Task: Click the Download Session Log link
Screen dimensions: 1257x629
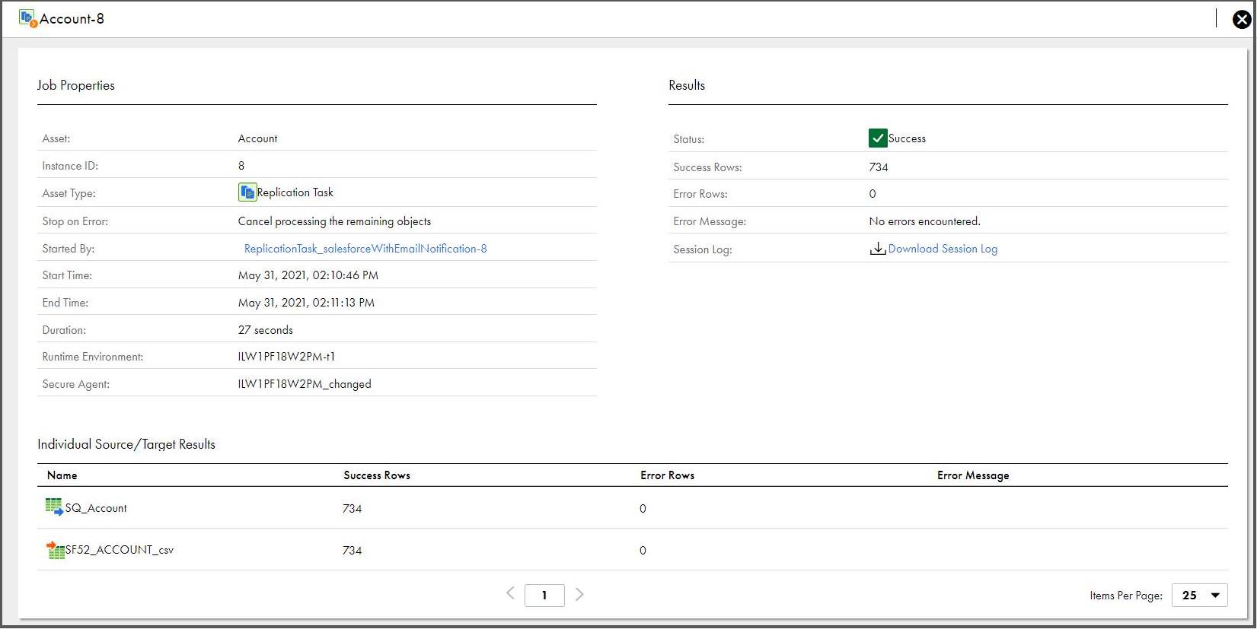Action: click(x=943, y=249)
